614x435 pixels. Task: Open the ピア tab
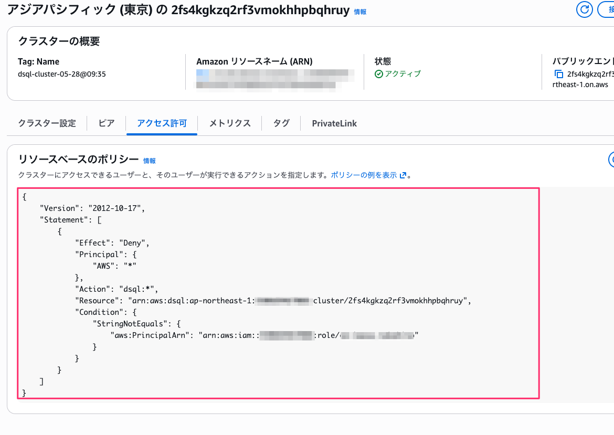click(x=106, y=123)
